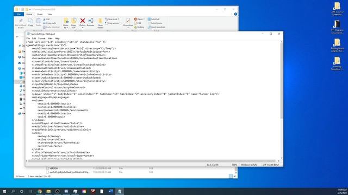Open the Move to dropdown

point(66,23)
